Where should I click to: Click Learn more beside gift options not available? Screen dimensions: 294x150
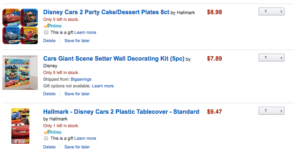(x=103, y=86)
